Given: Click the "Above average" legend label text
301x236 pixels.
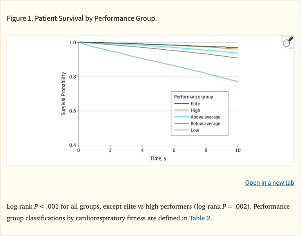Looking at the screenshot, I should (205, 117).
